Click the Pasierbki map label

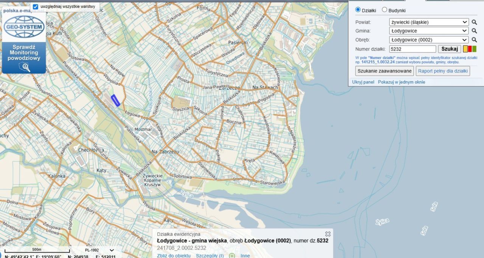(237, 42)
